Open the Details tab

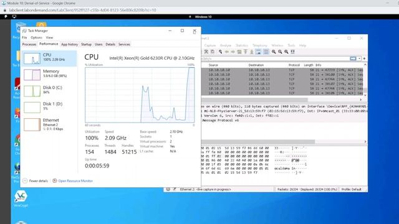click(x=110, y=44)
